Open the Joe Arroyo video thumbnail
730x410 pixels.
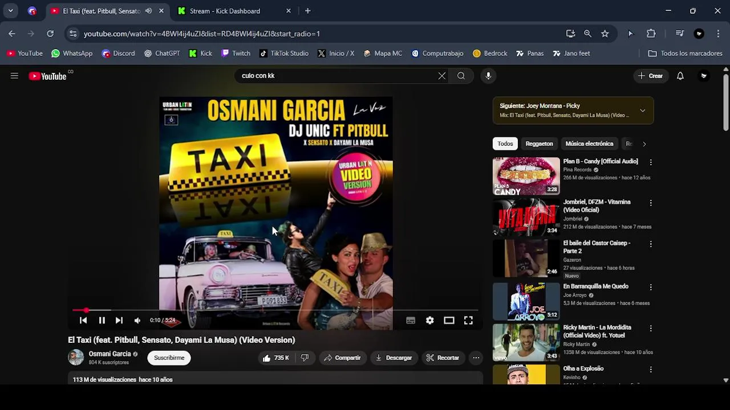point(526,301)
